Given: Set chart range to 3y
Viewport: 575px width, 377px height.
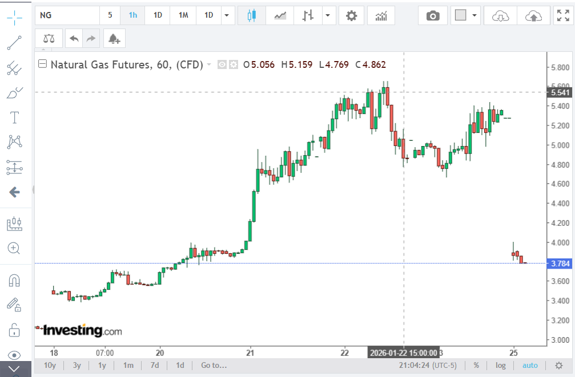Looking at the screenshot, I should point(77,365).
